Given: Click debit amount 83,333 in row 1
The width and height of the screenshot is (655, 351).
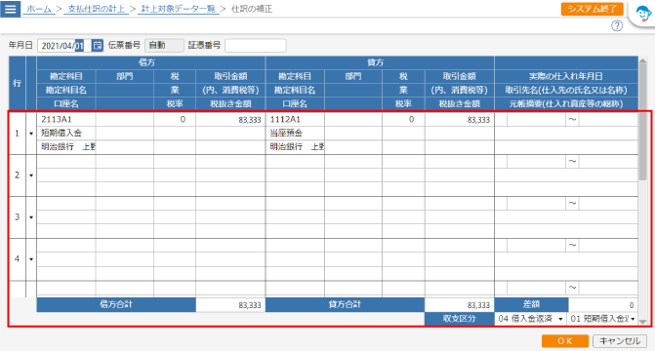Looking at the screenshot, I should click(230, 120).
